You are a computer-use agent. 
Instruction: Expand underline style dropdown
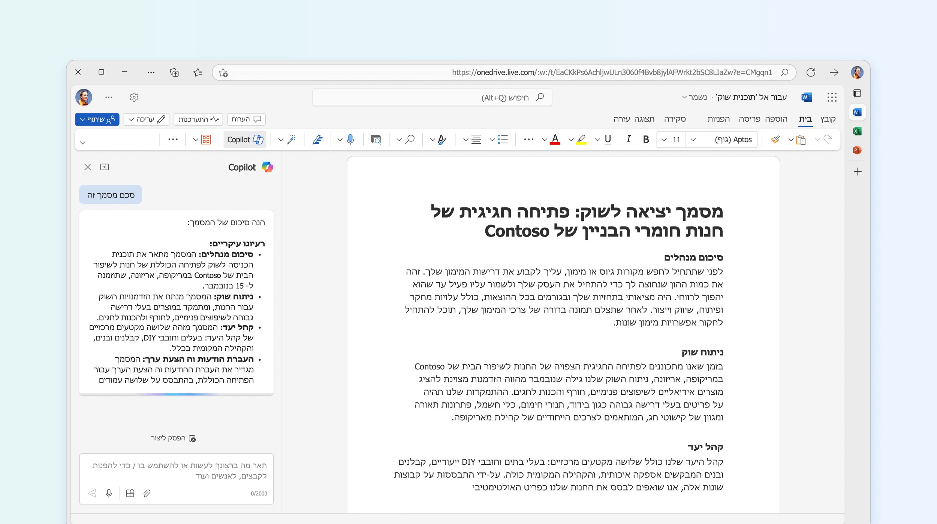597,140
